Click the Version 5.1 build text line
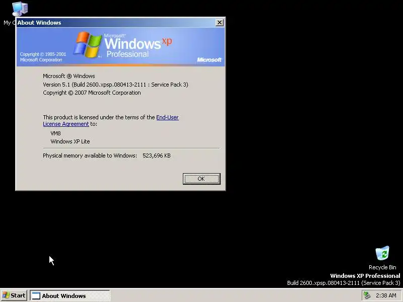The height and width of the screenshot is (302, 403). point(115,85)
